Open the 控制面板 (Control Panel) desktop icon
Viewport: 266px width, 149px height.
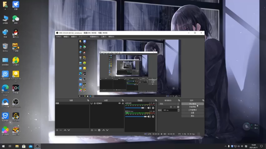point(5,61)
